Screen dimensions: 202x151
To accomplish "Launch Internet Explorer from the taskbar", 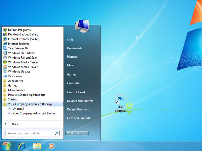I will (x=22, y=146).
